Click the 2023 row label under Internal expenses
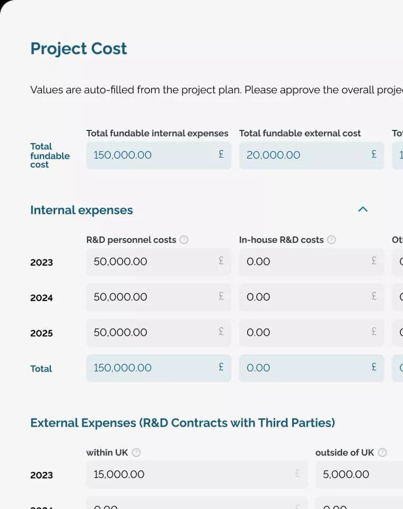This screenshot has width=403, height=509. click(x=41, y=262)
